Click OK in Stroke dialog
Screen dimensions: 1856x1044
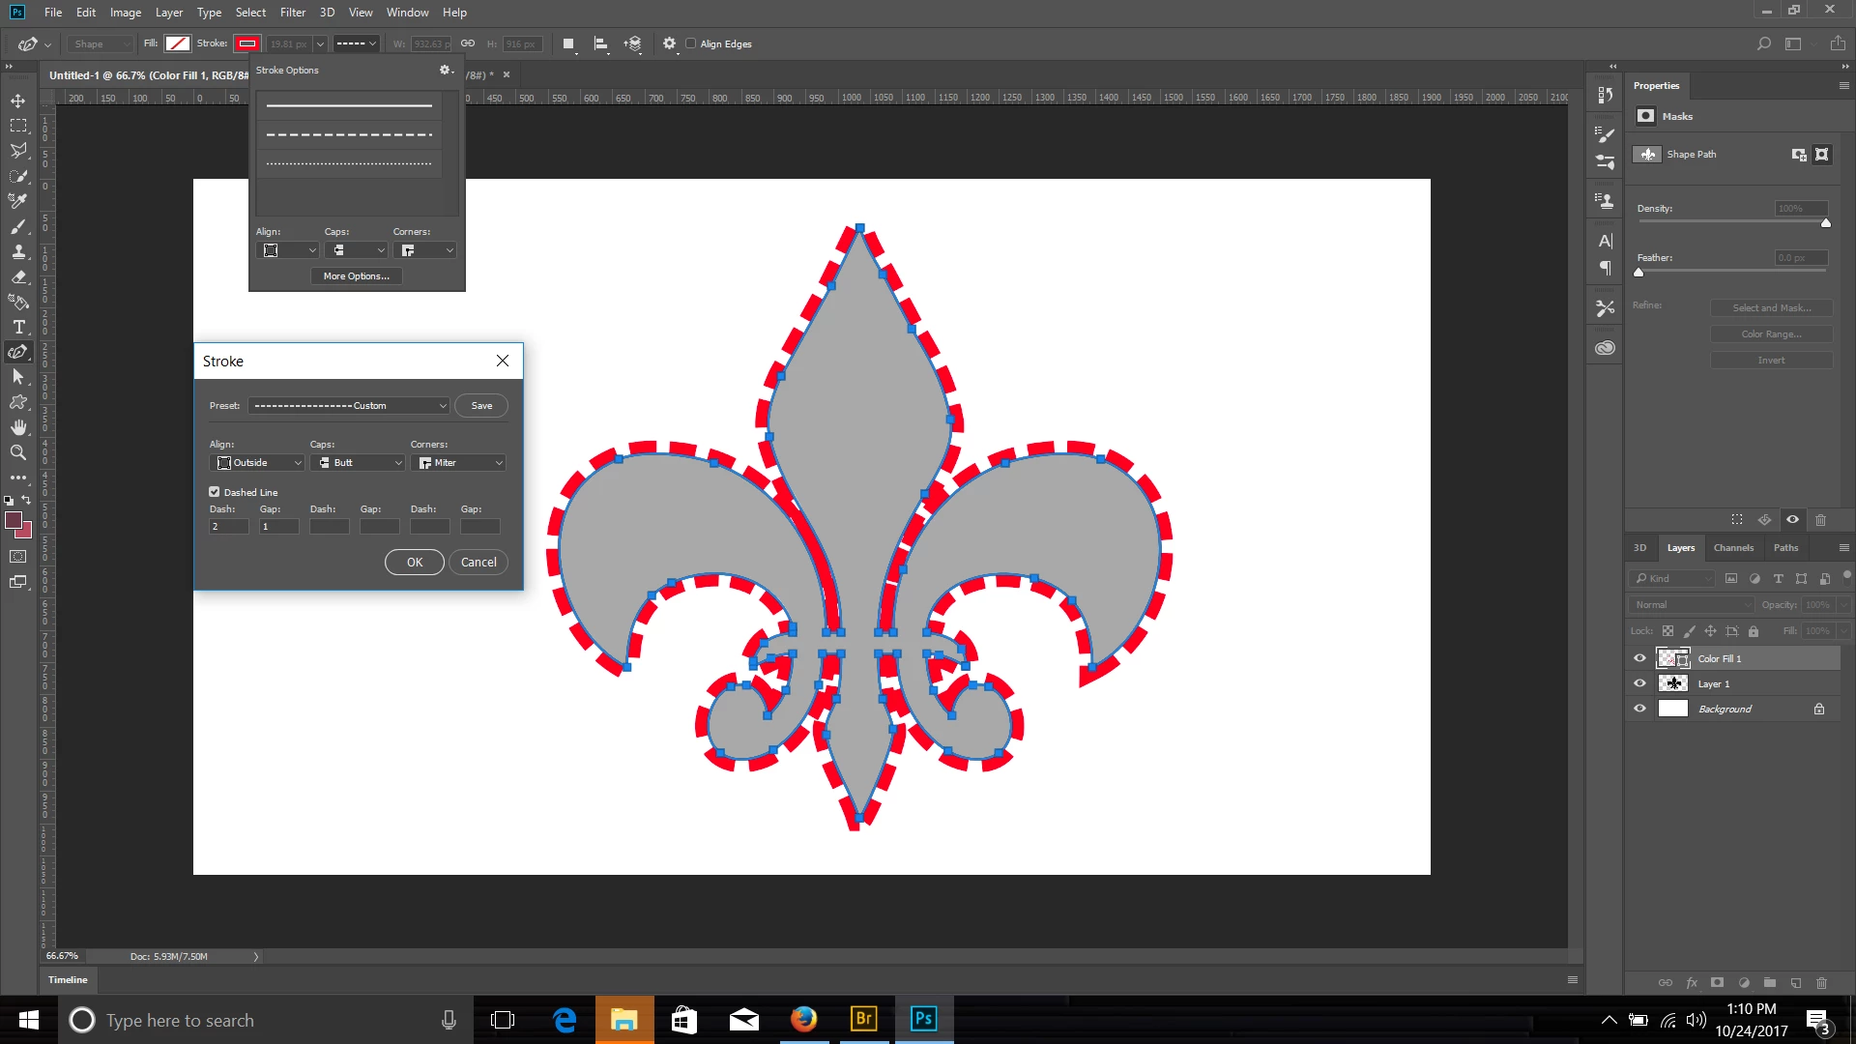click(x=414, y=563)
